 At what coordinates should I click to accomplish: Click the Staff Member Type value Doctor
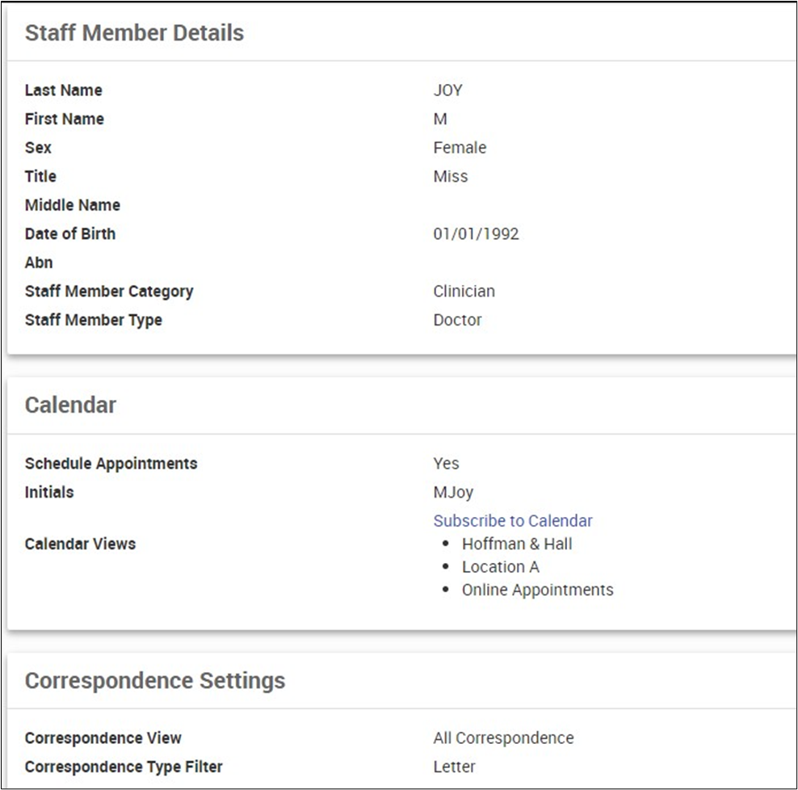457,320
